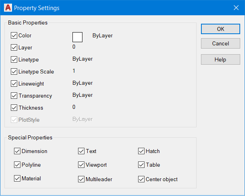The width and height of the screenshot is (245, 196).
Task: Click the AutoCAD logo icon in title bar
Action: (x=8, y=8)
